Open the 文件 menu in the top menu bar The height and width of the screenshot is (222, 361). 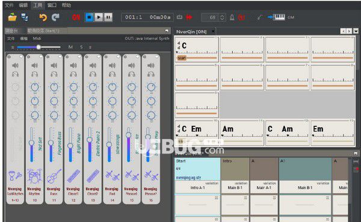[x=9, y=5]
